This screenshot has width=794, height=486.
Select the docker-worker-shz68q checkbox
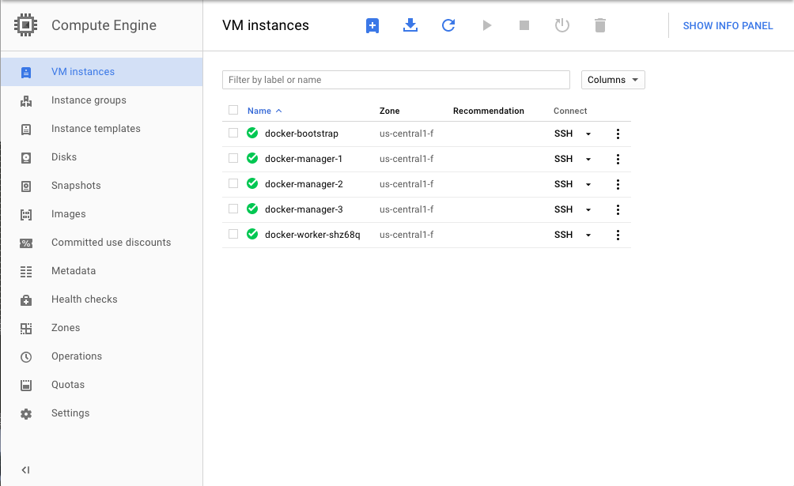233,234
